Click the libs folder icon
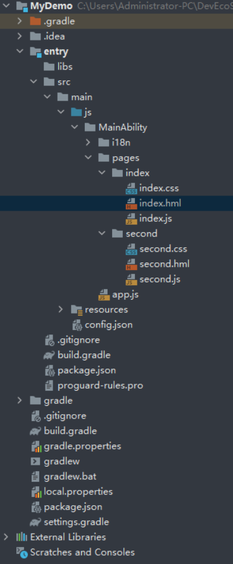The width and height of the screenshot is (233, 564). point(49,66)
